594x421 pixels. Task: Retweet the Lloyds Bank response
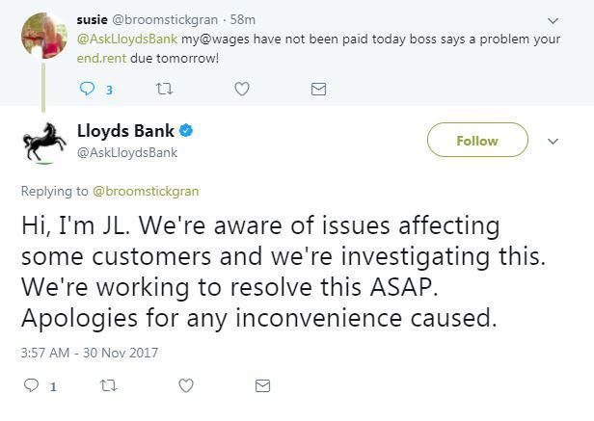tap(108, 385)
